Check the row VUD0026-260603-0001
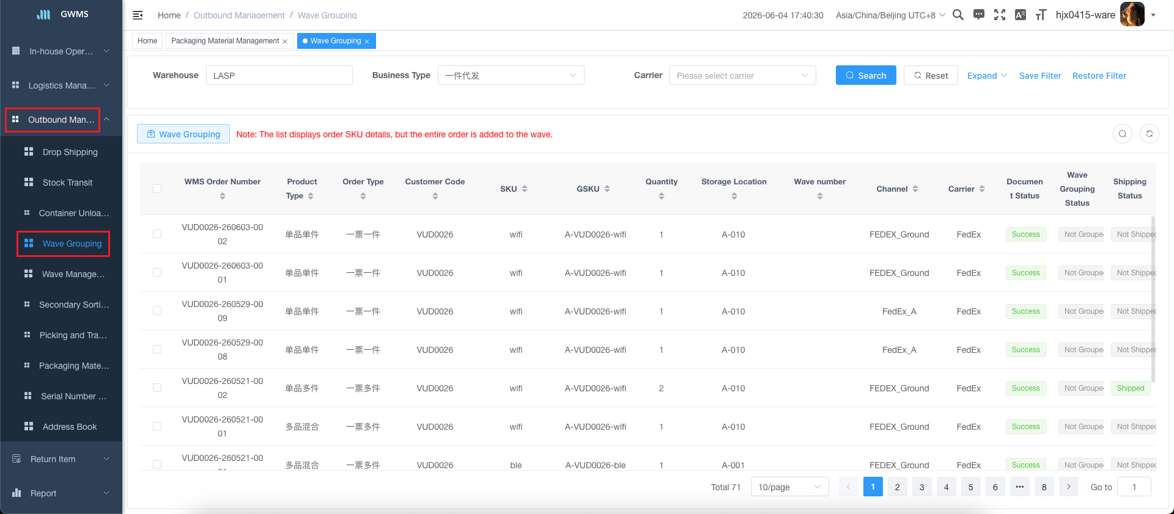1174x514 pixels. [157, 272]
